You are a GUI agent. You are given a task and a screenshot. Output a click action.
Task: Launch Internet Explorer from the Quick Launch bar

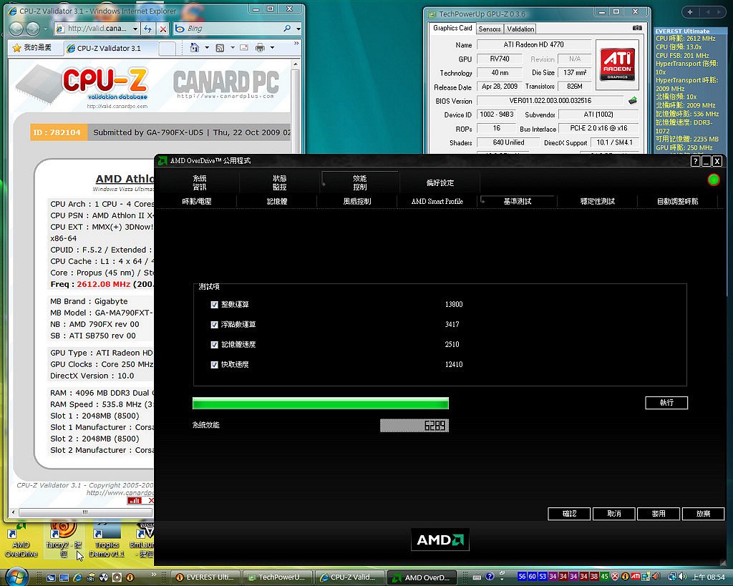77,577
